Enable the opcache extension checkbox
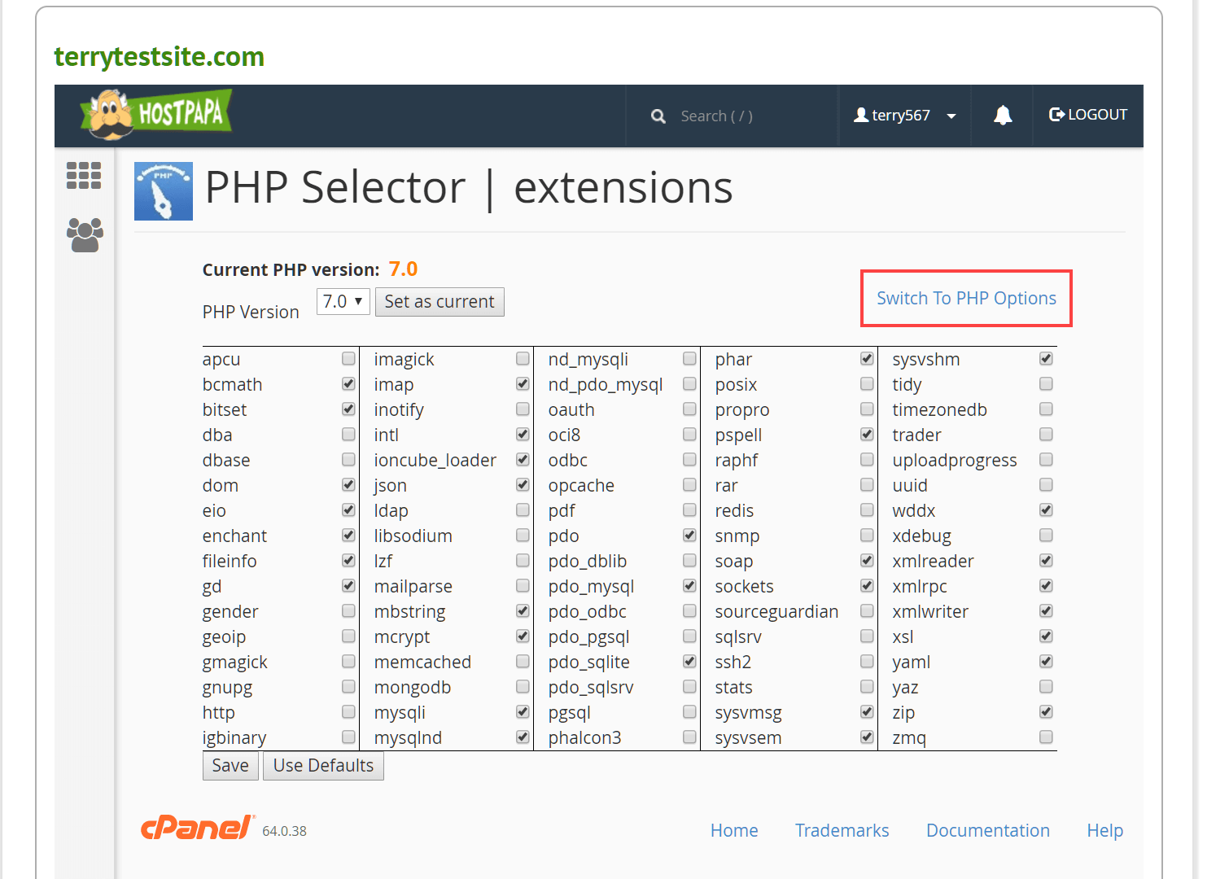The width and height of the screenshot is (1229, 879). 689,484
